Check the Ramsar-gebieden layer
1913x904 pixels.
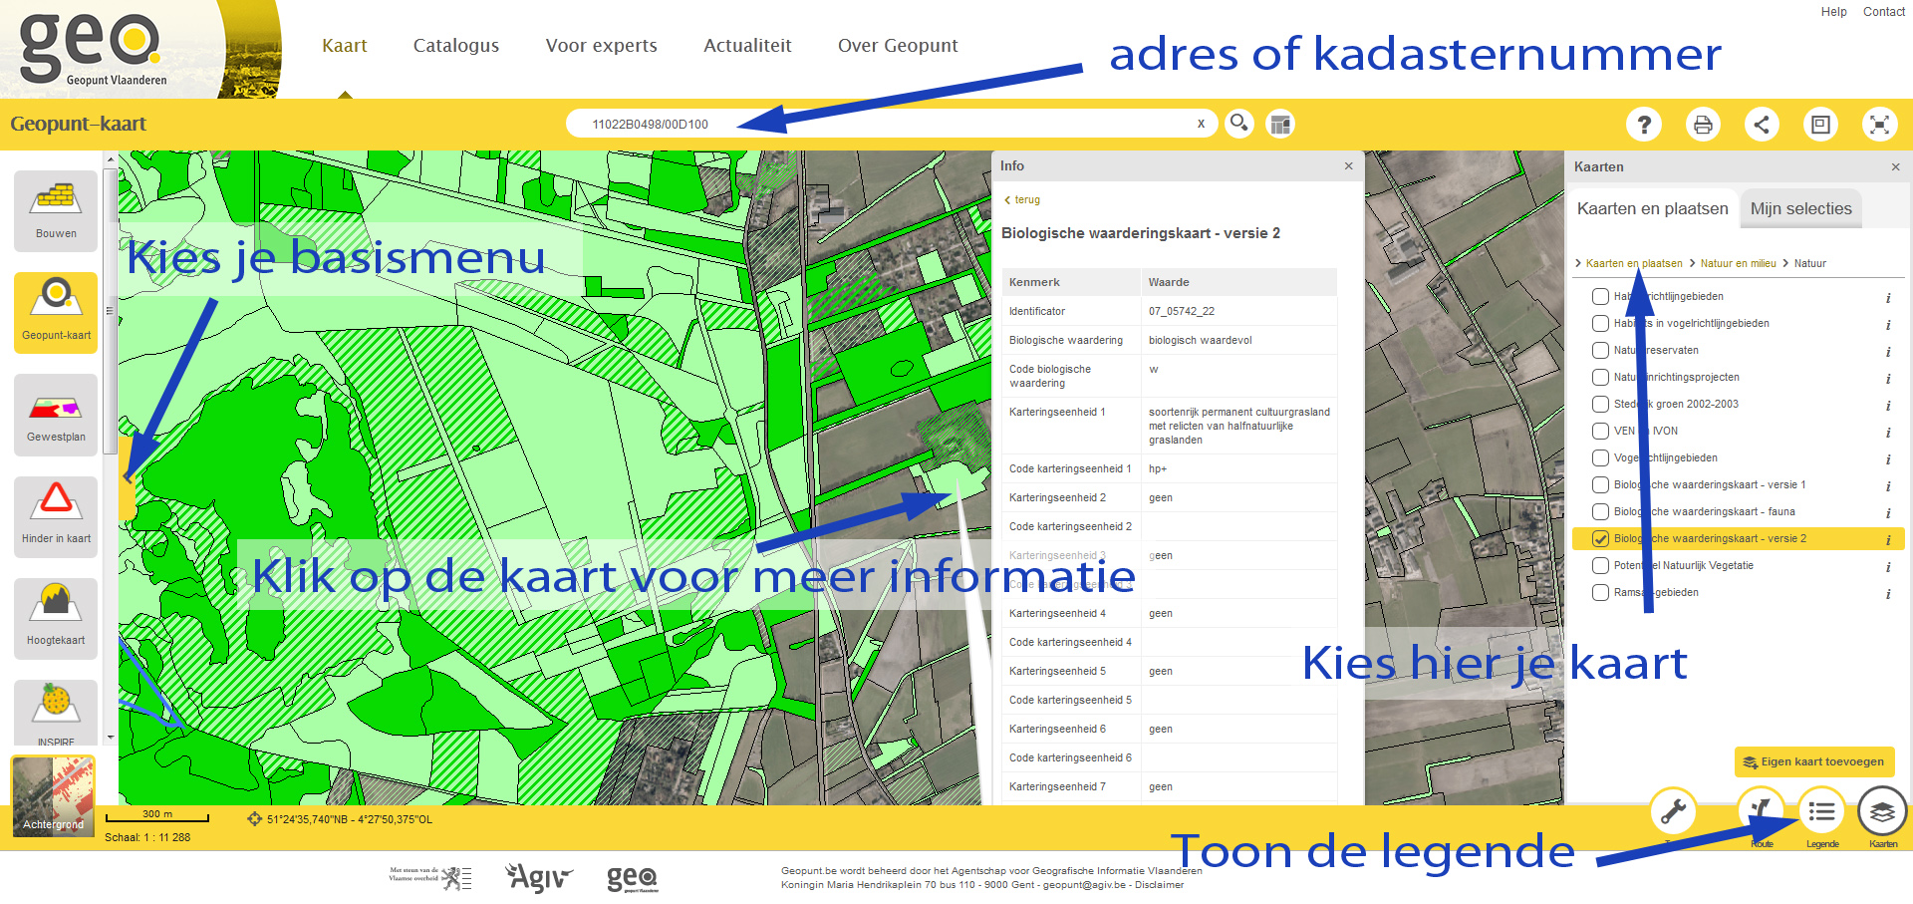(x=1600, y=592)
